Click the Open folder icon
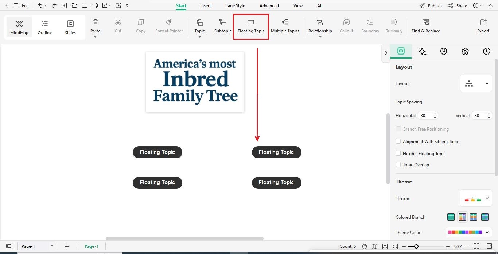 [74, 5]
